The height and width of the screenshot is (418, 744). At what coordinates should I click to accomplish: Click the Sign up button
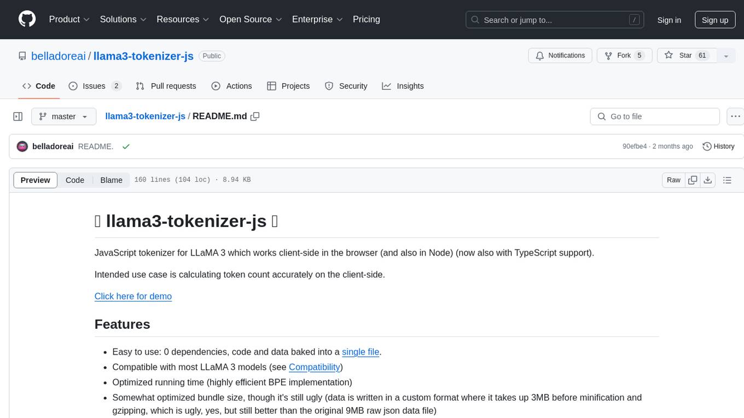(x=715, y=20)
